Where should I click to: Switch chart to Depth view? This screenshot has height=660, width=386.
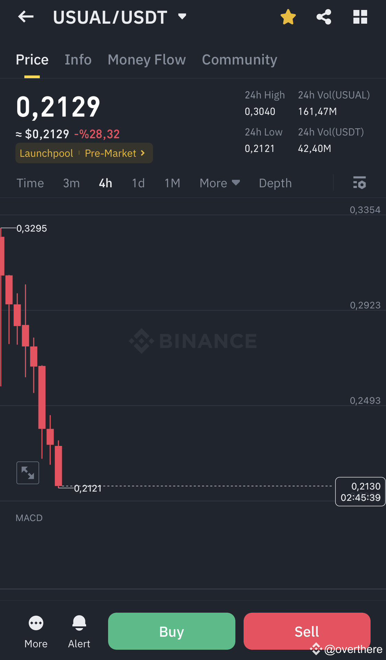[275, 183]
